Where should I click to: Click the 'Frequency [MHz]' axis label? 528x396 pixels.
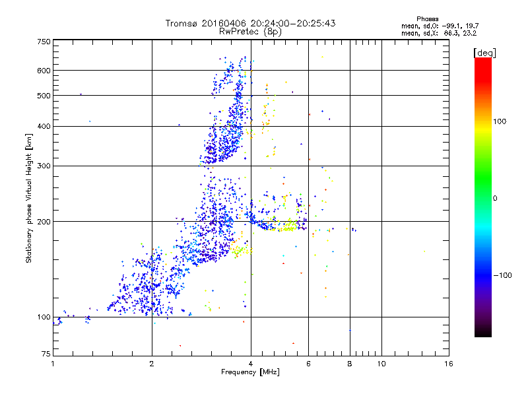pos(250,372)
